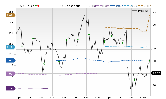166x99 pixels.
Task: Click the 26 tick on price axis
Action: (154, 85)
